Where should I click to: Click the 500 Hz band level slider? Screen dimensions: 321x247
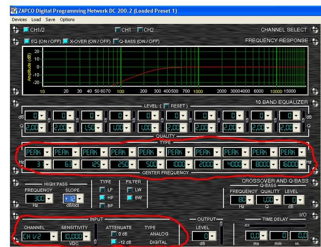[163, 121]
